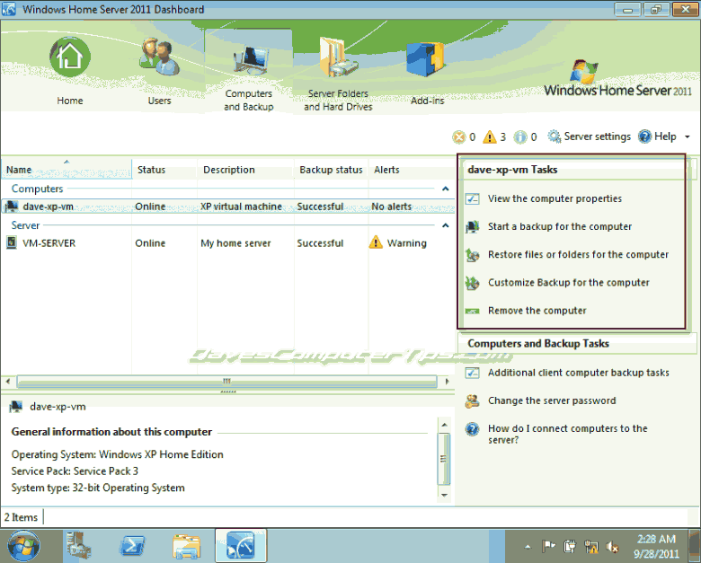Click the Dashboard taskbar button
Viewport: 701px width, 563px height.
pos(241,546)
